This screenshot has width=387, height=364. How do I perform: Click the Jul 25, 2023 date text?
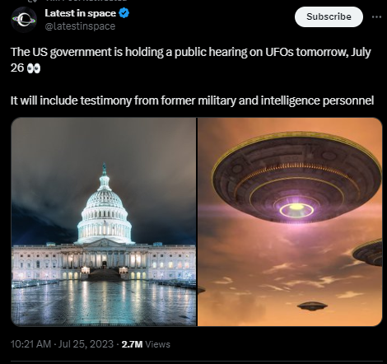[x=86, y=344]
